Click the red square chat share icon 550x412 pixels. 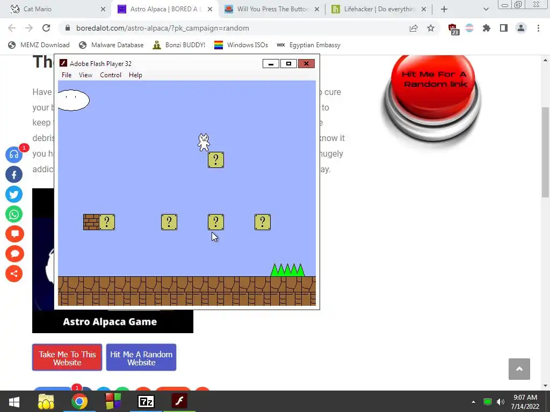(x=14, y=234)
